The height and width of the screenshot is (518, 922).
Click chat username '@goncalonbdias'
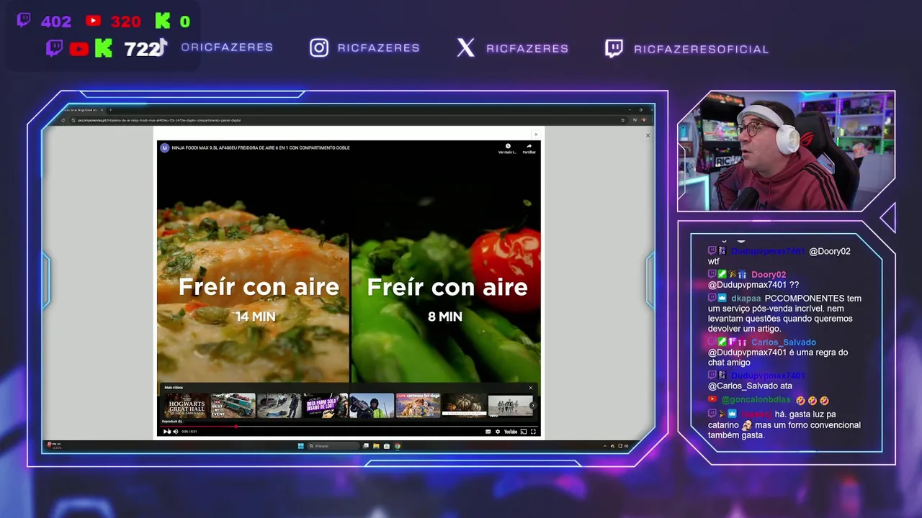(756, 400)
